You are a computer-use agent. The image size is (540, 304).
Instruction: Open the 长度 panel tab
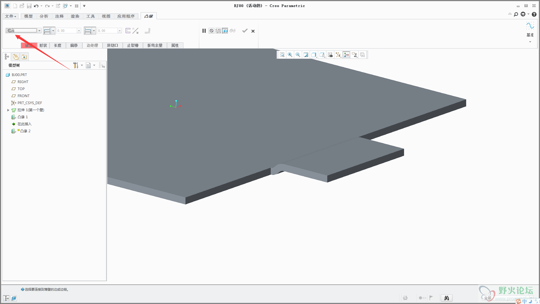coord(58,45)
